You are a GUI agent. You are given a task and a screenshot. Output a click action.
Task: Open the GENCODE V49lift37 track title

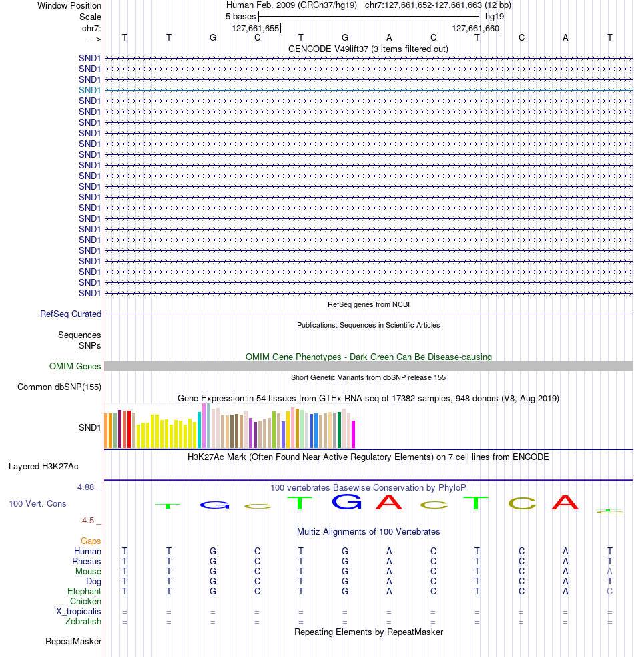368,49
